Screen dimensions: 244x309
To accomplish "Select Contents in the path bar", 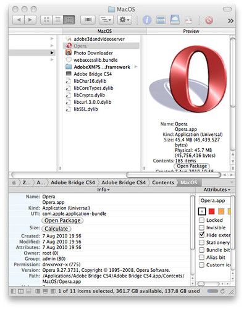I will point(163,182).
